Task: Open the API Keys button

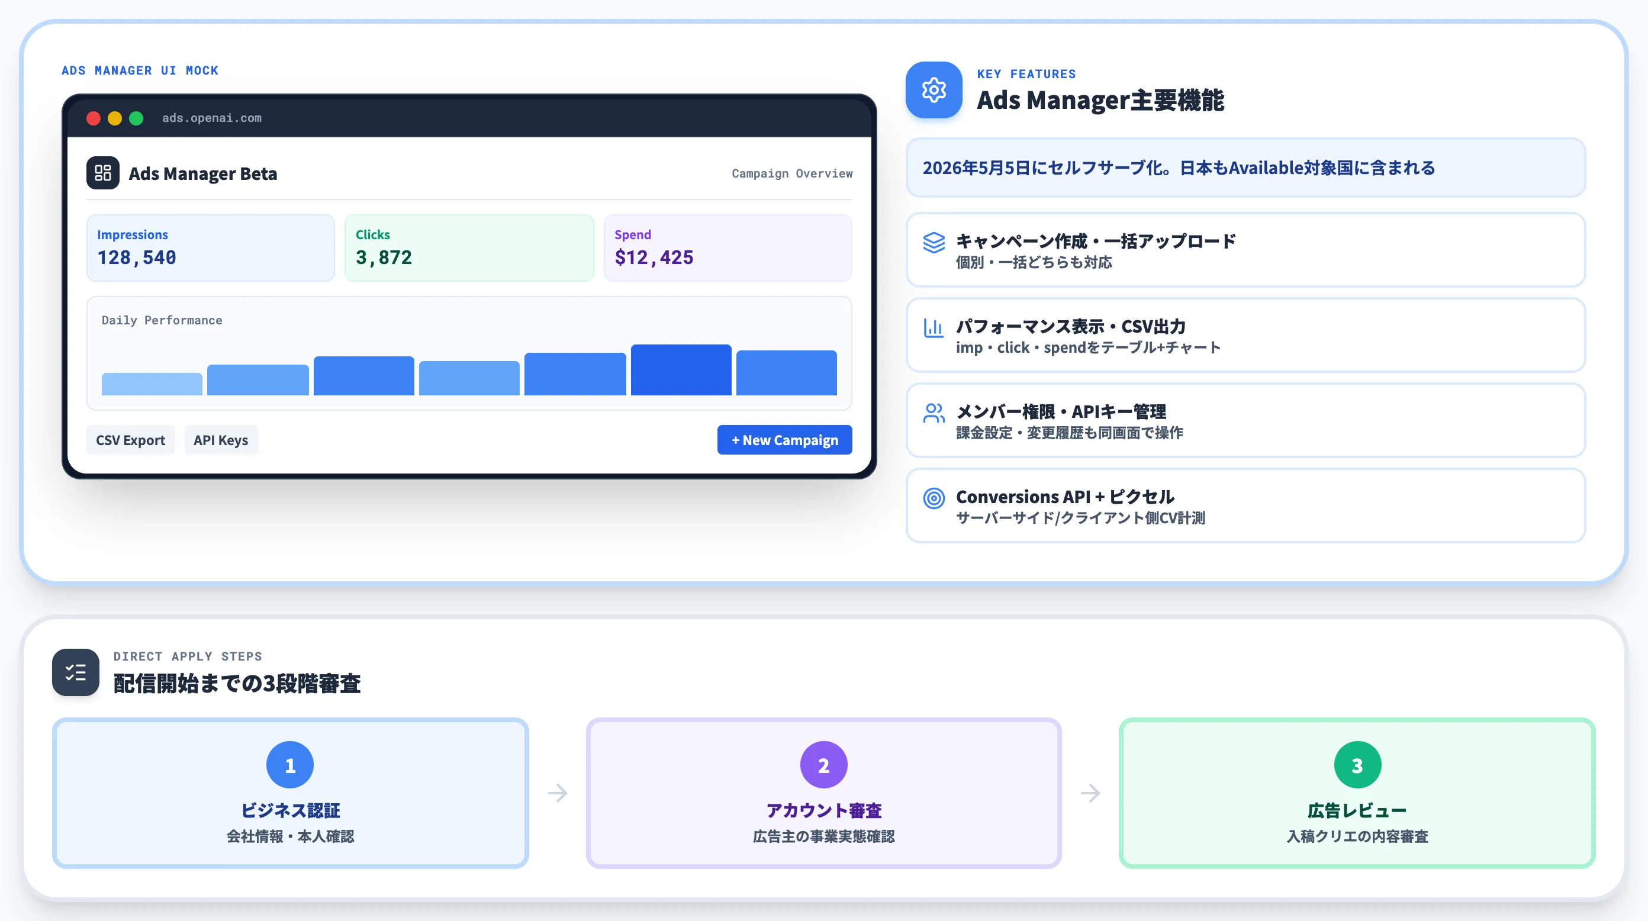Action: [x=221, y=440]
